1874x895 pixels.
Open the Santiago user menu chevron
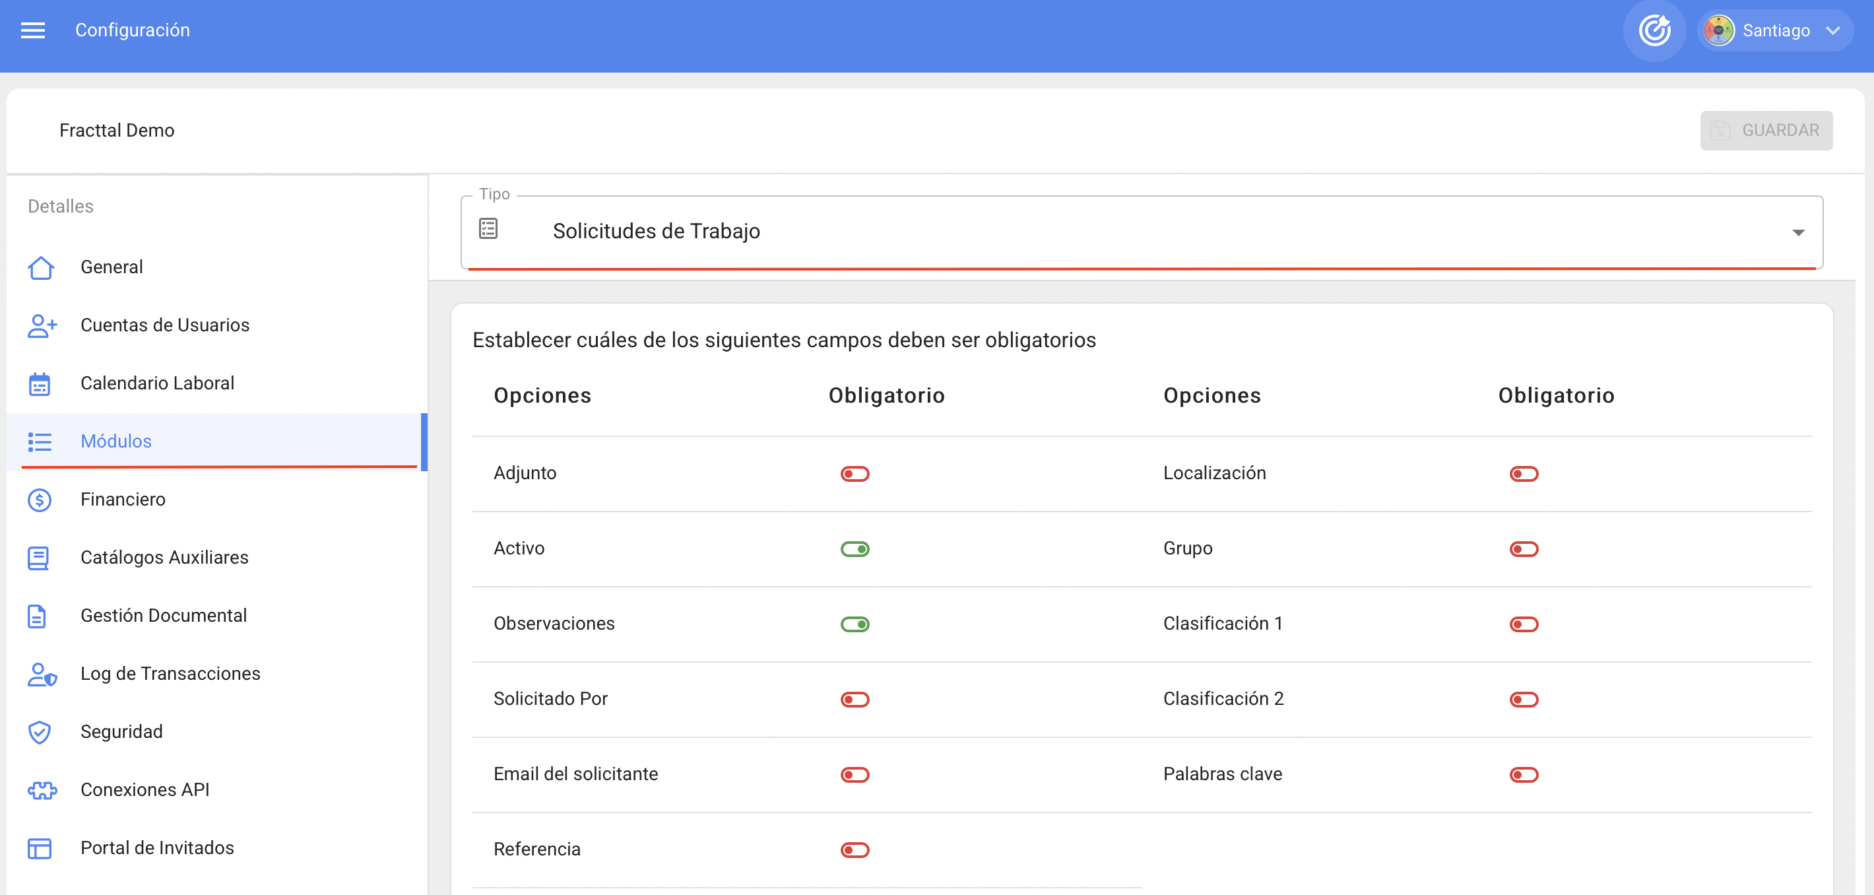pyautogui.click(x=1832, y=30)
